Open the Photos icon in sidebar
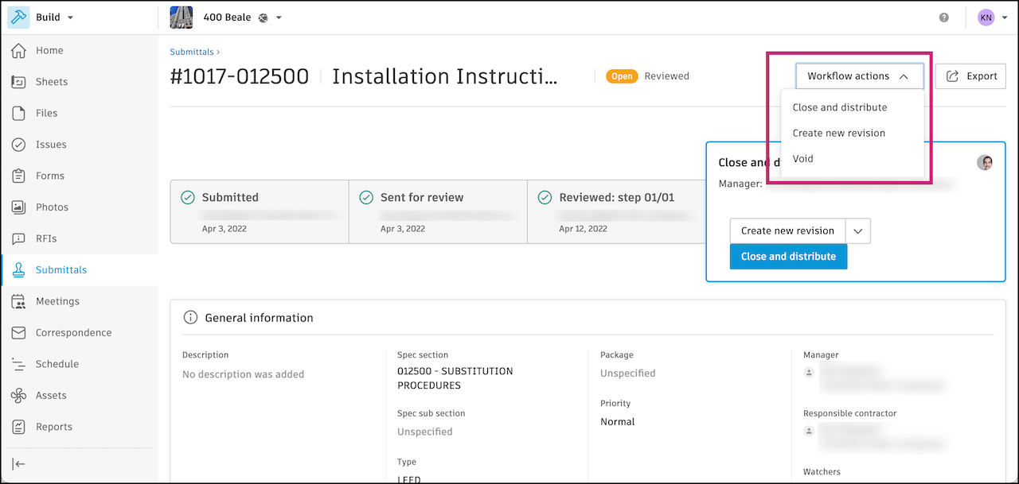1019x484 pixels. [x=19, y=207]
